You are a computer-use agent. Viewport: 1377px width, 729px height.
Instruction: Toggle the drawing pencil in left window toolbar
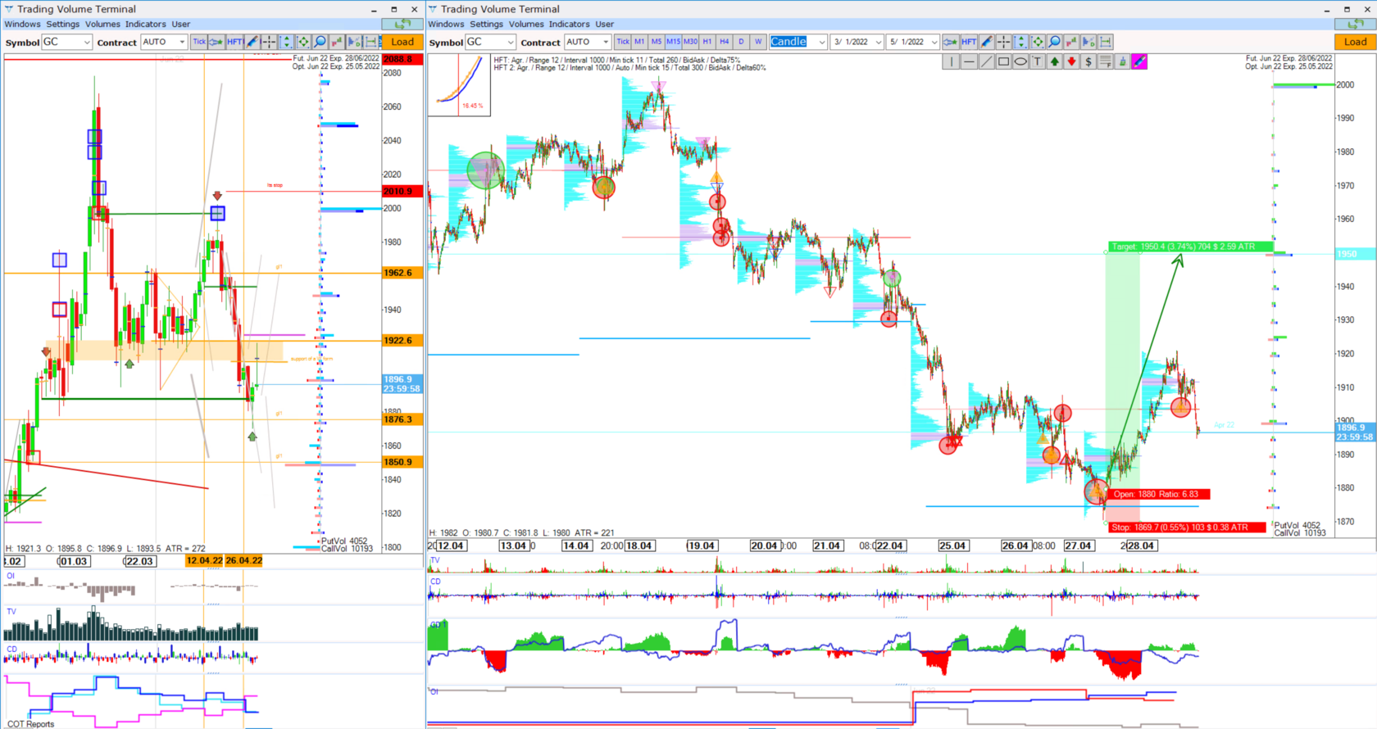point(252,42)
